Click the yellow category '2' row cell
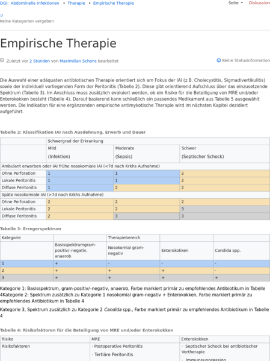This screenshot has width=270, height=361. tap(26, 271)
